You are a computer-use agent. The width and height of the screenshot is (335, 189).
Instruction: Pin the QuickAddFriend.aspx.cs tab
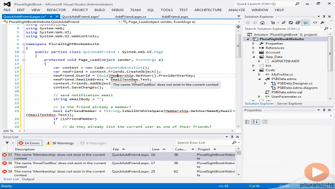pyautogui.click(x=51, y=16)
